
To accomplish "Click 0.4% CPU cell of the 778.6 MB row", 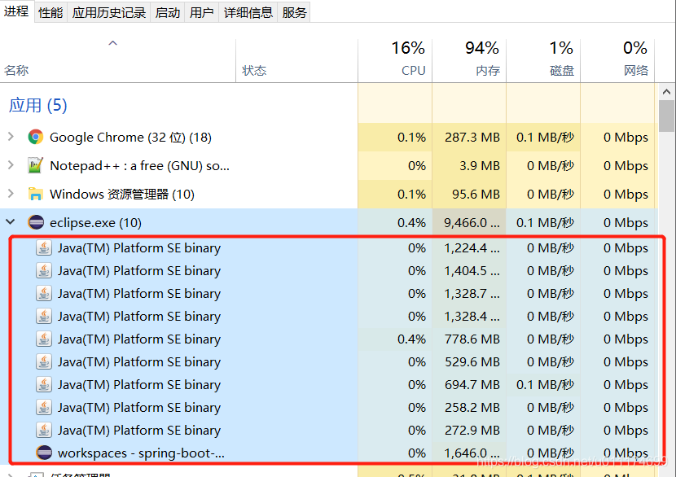I will 395,339.
